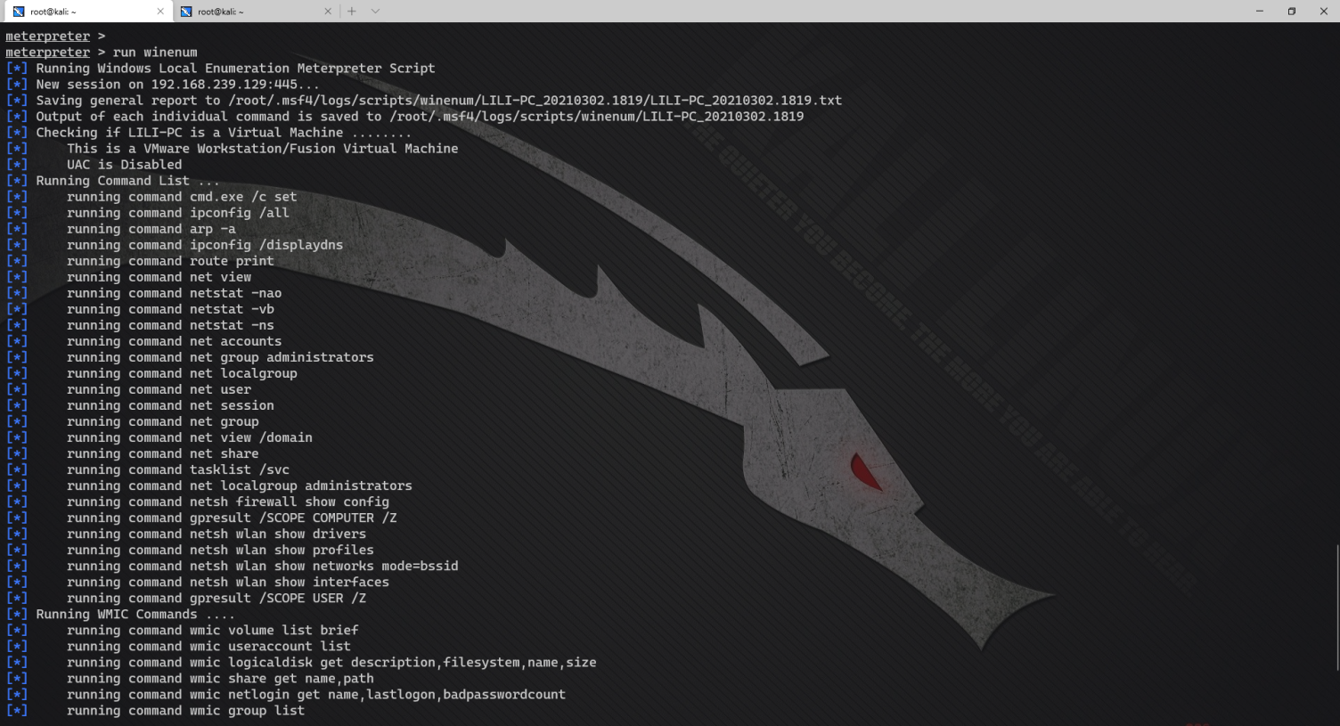
Task: Click 'netsh wlan show networks mode=bssid' line
Action: click(x=263, y=566)
